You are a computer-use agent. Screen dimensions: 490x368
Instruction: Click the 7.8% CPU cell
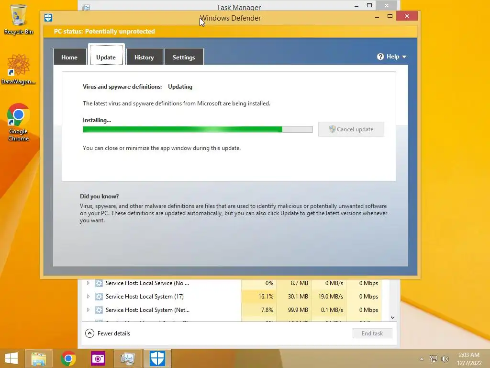point(259,310)
